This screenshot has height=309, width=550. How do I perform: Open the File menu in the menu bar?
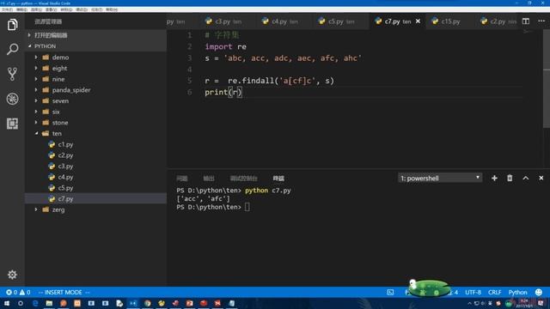click(x=7, y=9)
